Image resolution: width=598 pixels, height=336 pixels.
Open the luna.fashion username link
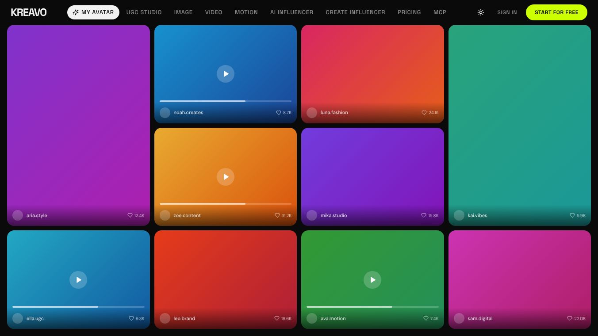click(x=334, y=113)
